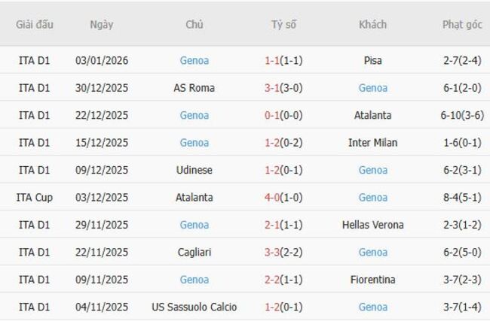Click the Phạt góc column header
This screenshot has height=321, width=490.
461,24
